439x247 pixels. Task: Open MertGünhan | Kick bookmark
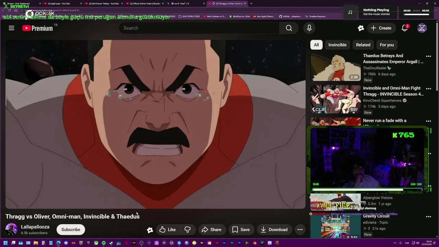coord(239,16)
